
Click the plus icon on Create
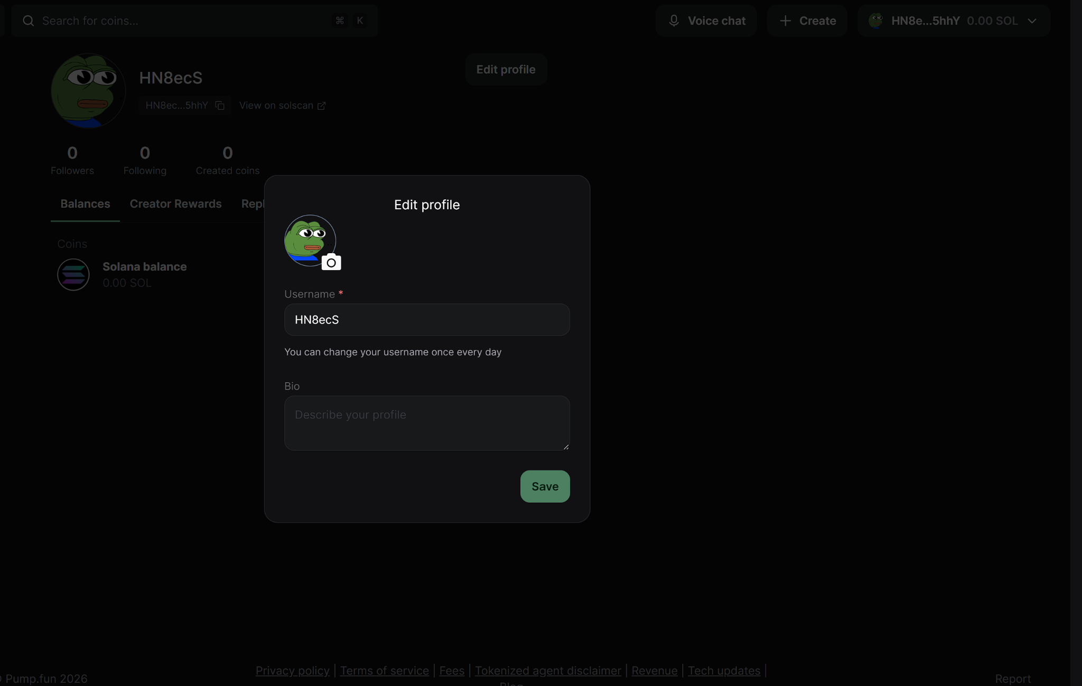tap(785, 21)
